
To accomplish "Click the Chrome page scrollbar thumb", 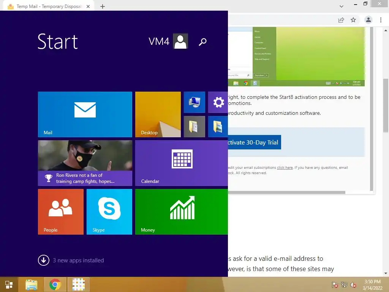I will [x=386, y=106].
